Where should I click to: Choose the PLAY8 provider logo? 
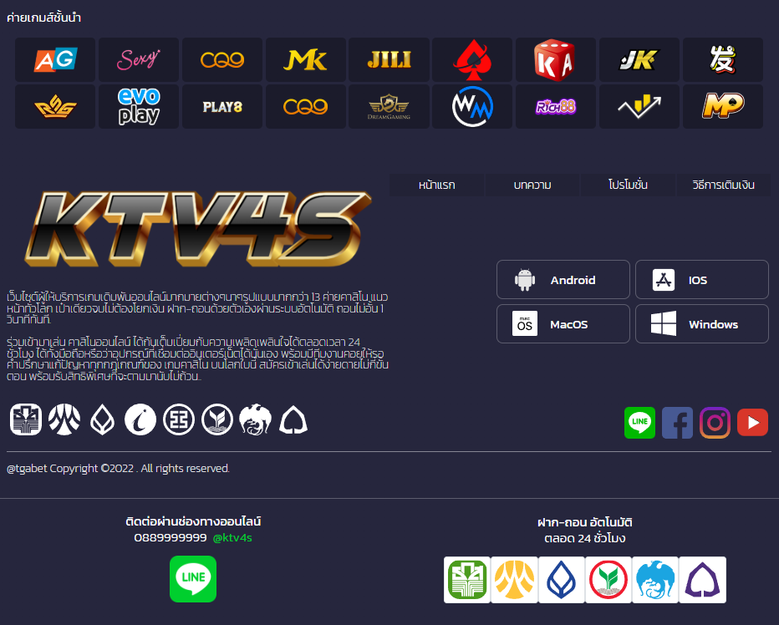pos(222,106)
